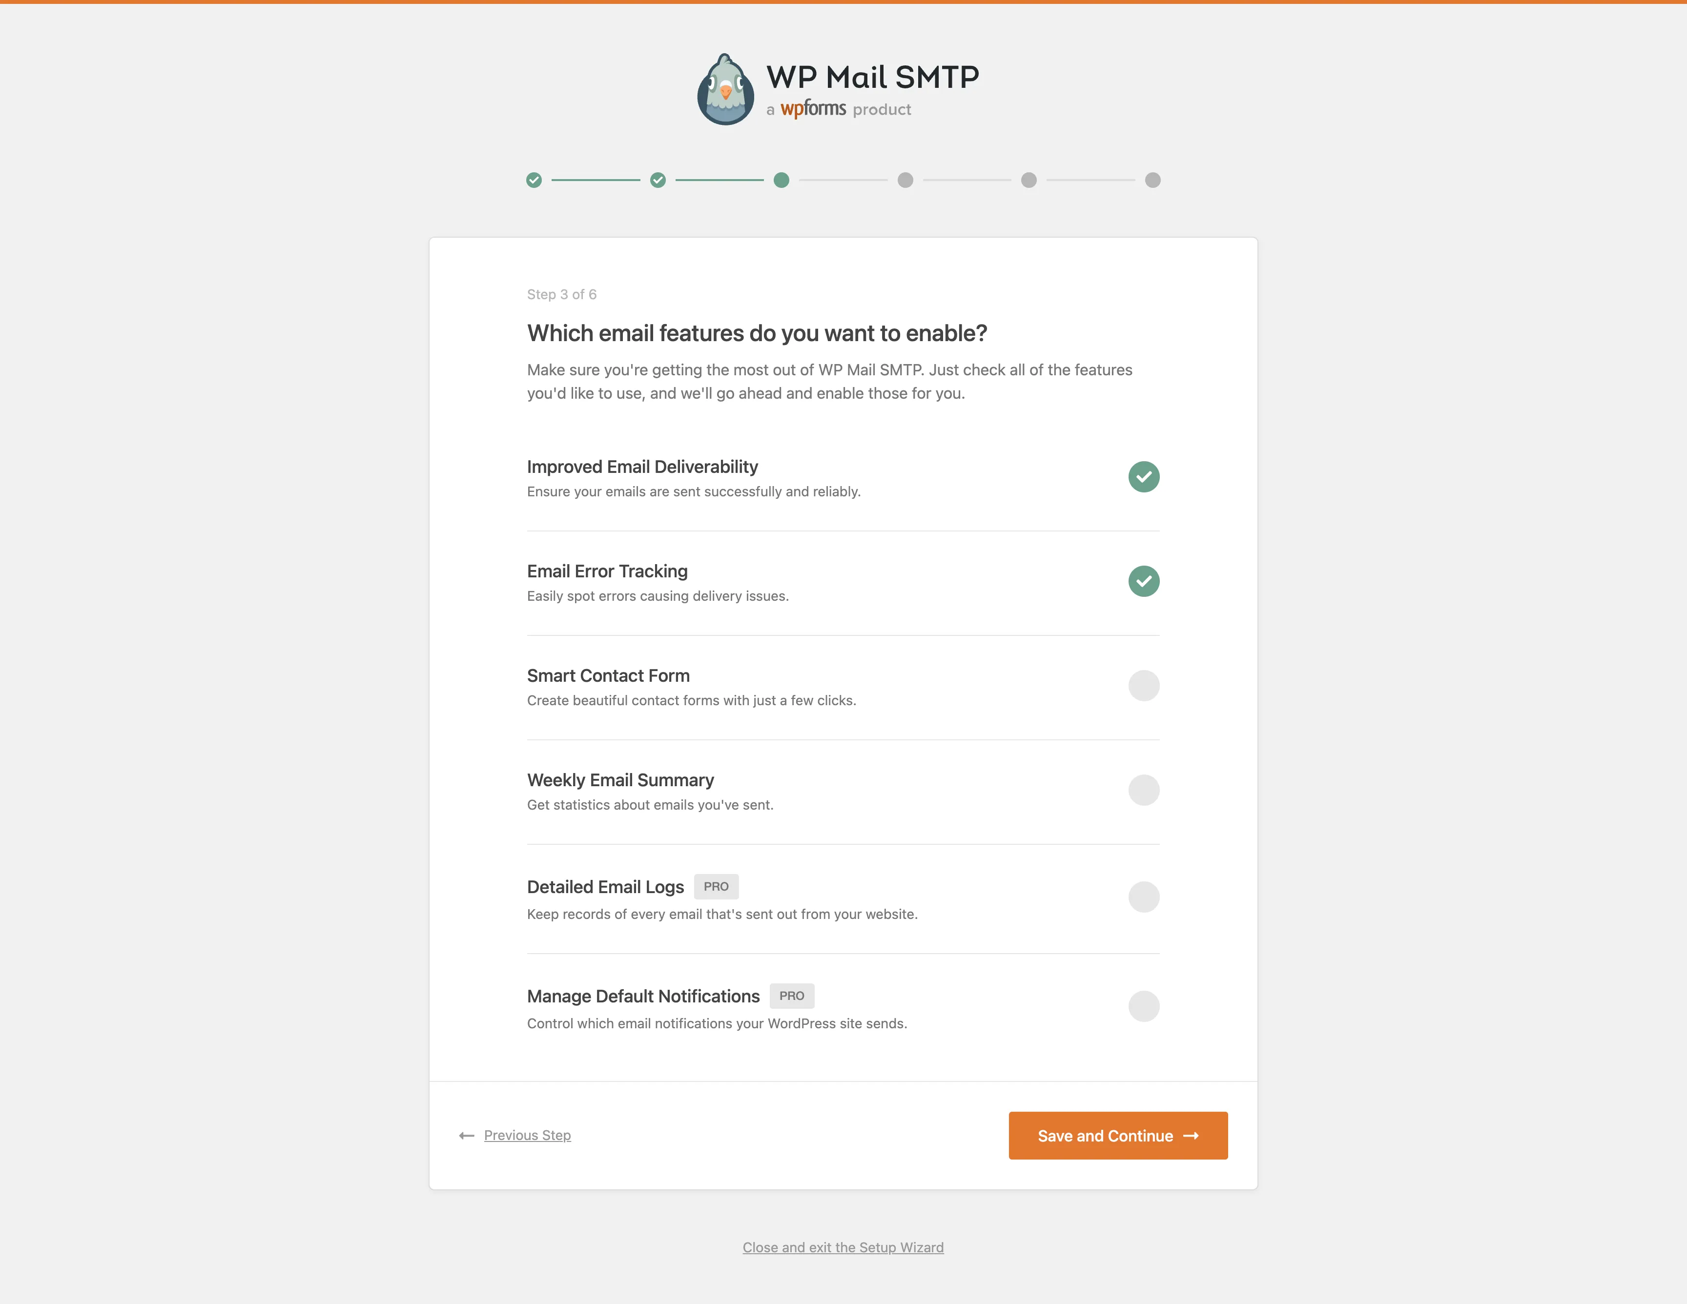Click the Previous Step link

[x=527, y=1135]
